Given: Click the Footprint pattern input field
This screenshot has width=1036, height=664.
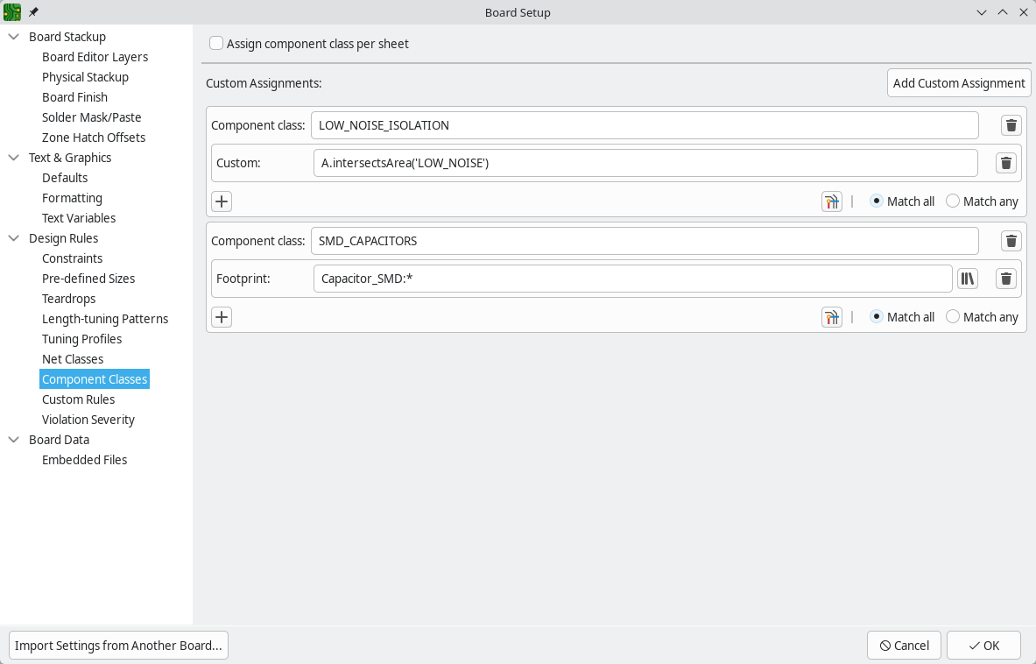Looking at the screenshot, I should 632,278.
